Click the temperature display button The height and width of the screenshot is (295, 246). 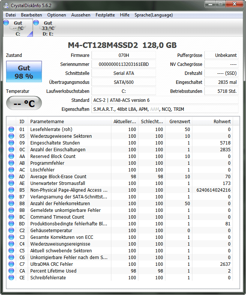[24, 103]
